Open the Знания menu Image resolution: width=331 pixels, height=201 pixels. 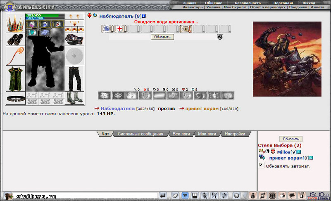click(190, 3)
